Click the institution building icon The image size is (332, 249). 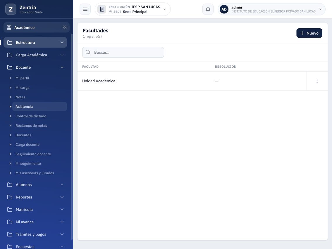[x=102, y=9]
